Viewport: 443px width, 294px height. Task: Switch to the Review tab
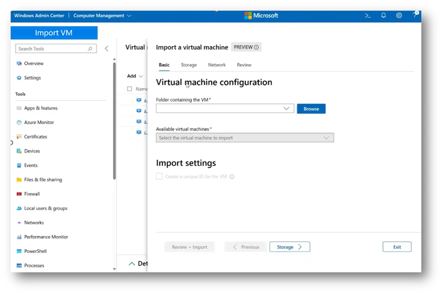pyautogui.click(x=243, y=65)
